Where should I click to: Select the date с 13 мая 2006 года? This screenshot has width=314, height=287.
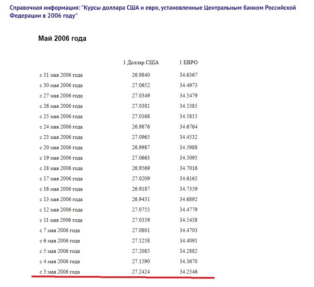coord(61,199)
